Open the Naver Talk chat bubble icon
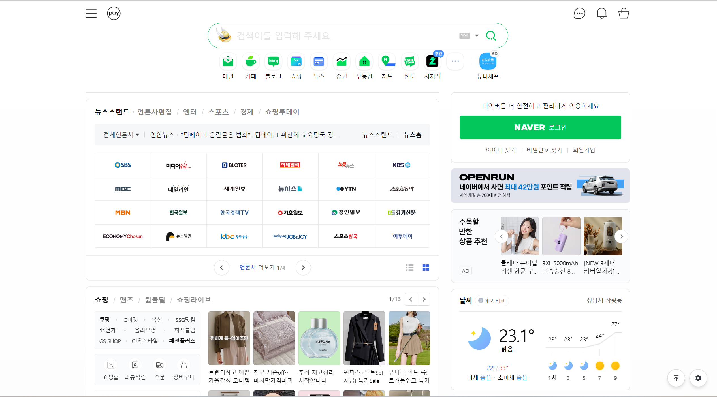Viewport: 717px width, 397px height. 579,13
